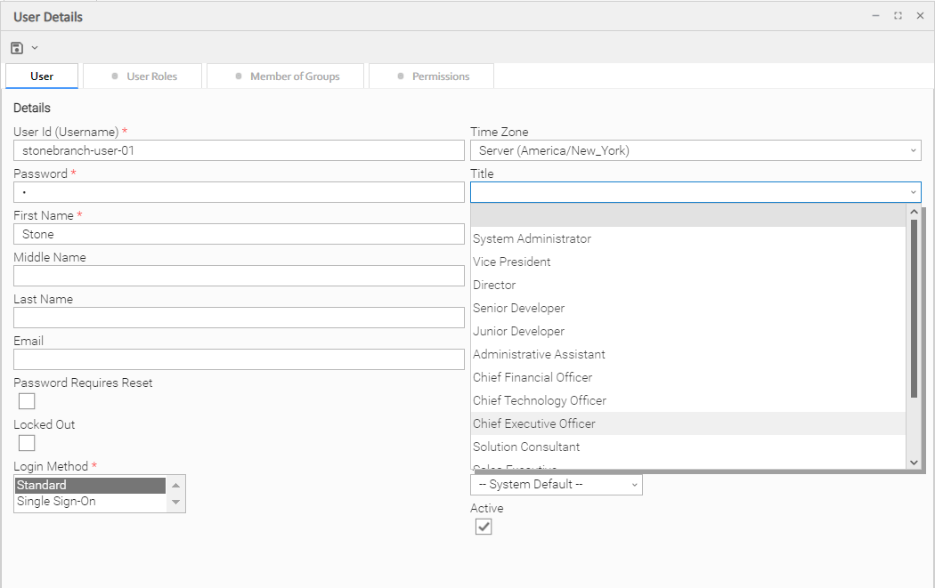The height and width of the screenshot is (588, 935).
Task: Minimize the User Details window
Action: point(875,16)
